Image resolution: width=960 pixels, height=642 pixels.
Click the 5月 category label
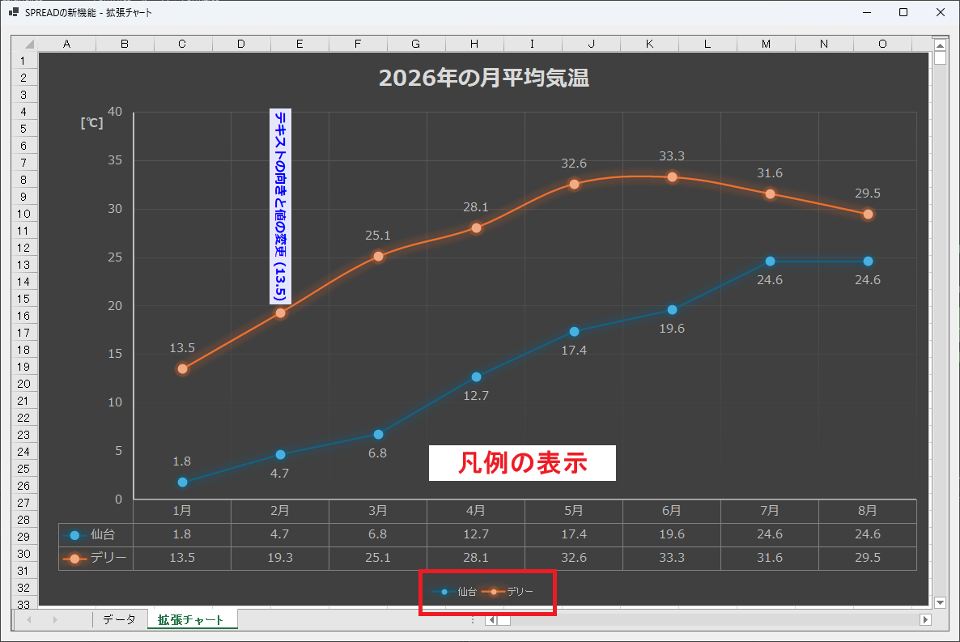pyautogui.click(x=574, y=510)
